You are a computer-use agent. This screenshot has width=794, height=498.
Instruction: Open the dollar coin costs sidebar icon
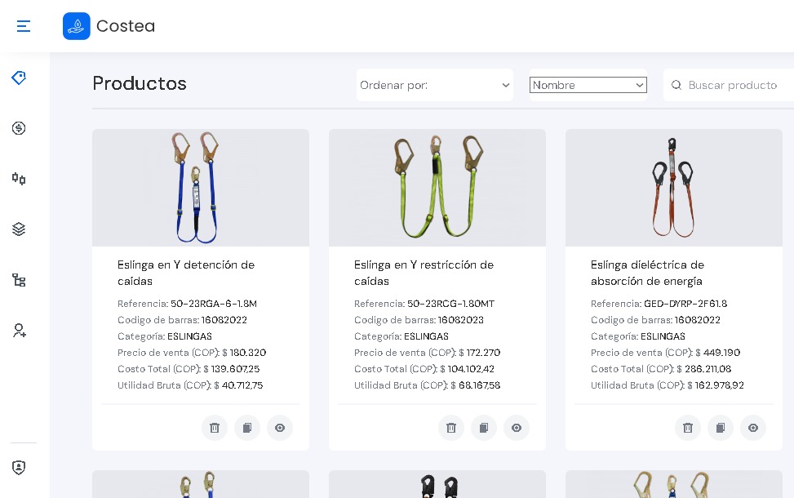[x=19, y=128]
